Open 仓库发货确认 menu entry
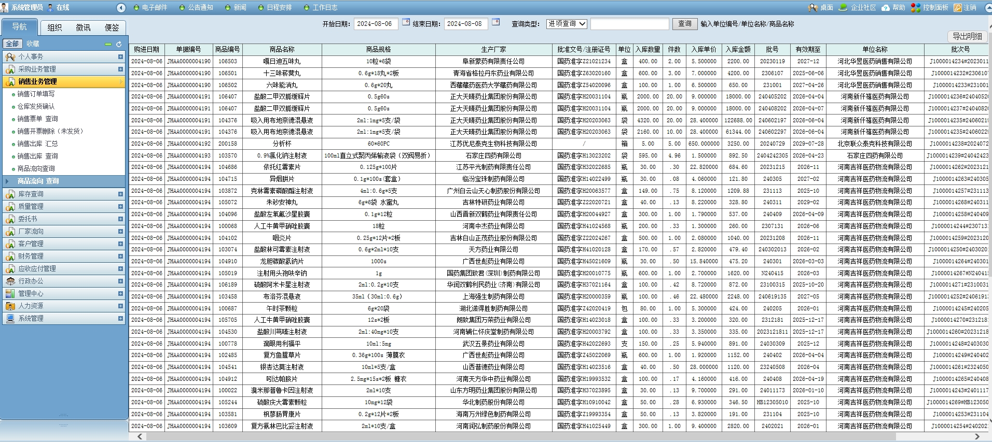 point(36,106)
